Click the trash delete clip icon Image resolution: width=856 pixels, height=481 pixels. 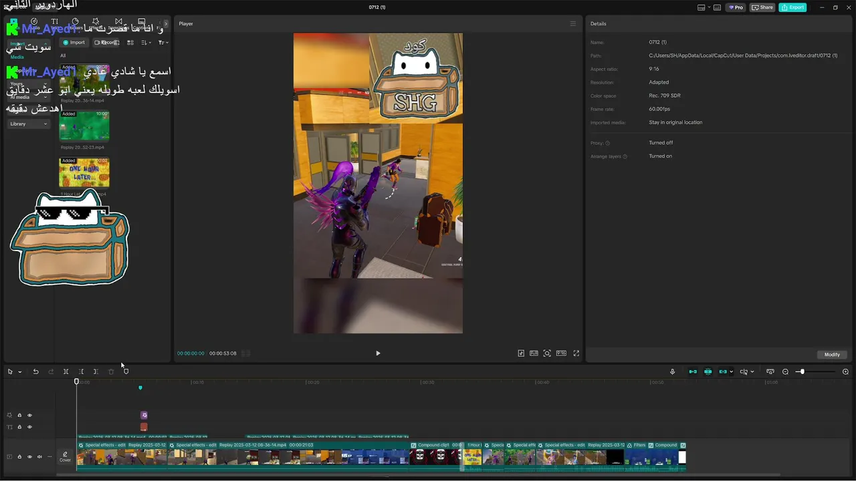click(x=111, y=371)
